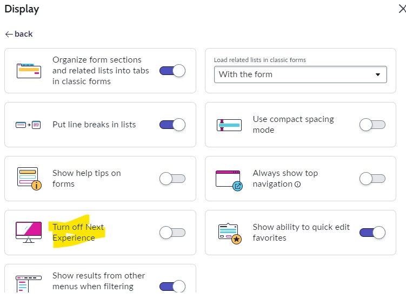Toggle Turn off Next Experience switch
406x300 pixels.
point(172,233)
